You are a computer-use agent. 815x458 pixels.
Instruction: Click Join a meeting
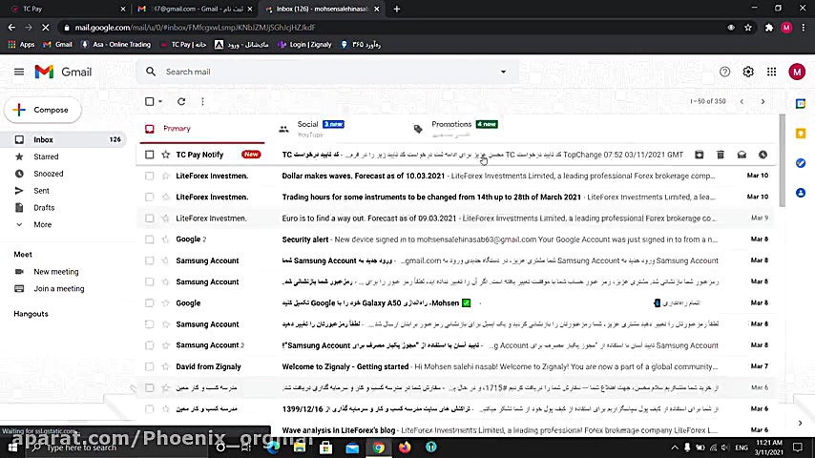pos(59,288)
